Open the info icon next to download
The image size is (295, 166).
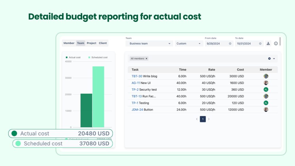[276, 43]
